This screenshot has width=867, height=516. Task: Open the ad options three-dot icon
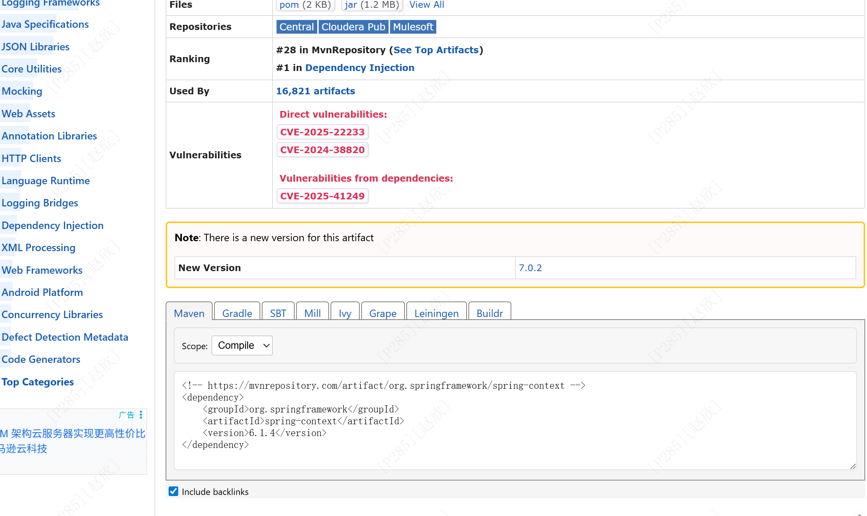coord(141,415)
